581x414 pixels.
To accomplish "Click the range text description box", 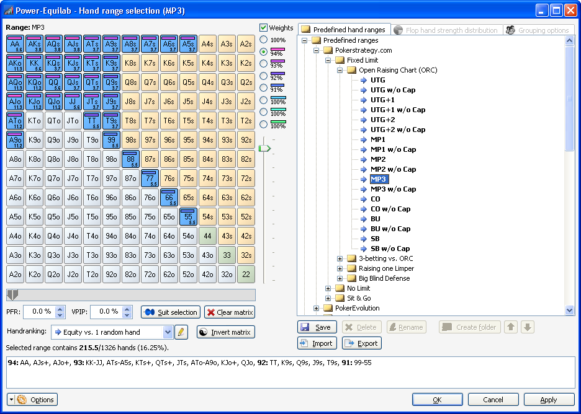I will 291,372.
